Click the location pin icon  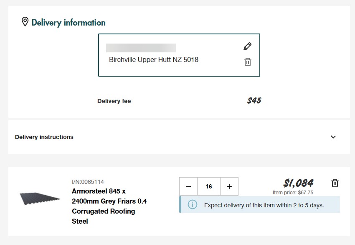(25, 22)
